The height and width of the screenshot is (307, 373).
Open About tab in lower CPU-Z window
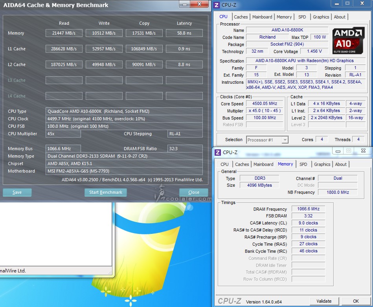pyautogui.click(x=341, y=164)
